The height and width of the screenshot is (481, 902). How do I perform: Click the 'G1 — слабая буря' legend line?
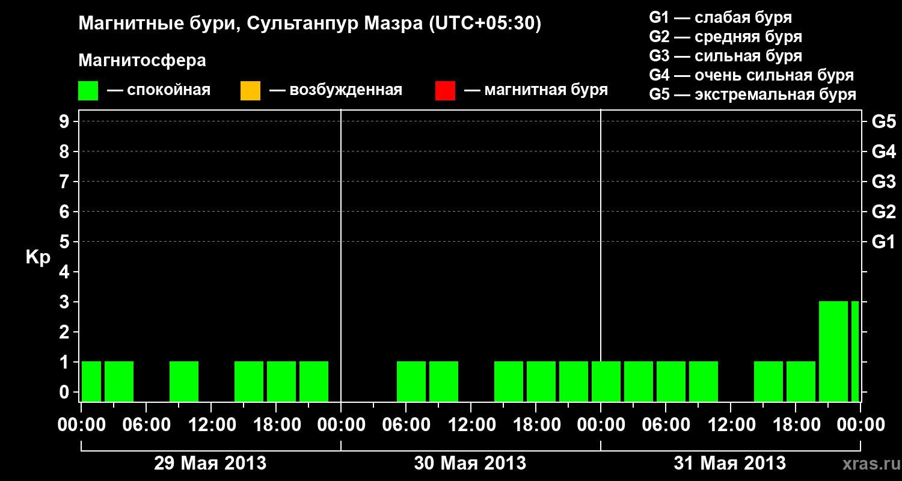point(720,17)
